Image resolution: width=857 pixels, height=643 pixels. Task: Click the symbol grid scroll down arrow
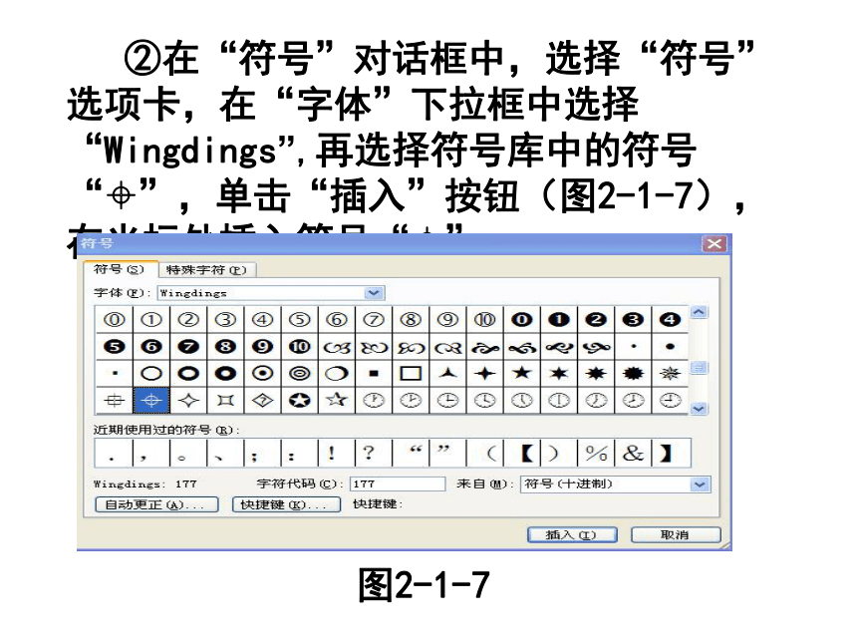pos(699,409)
